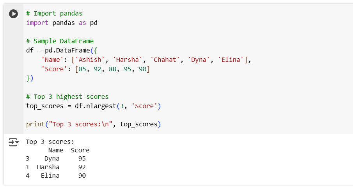Open the cell output actions icon
This screenshot has width=353, height=187.
coord(13,142)
